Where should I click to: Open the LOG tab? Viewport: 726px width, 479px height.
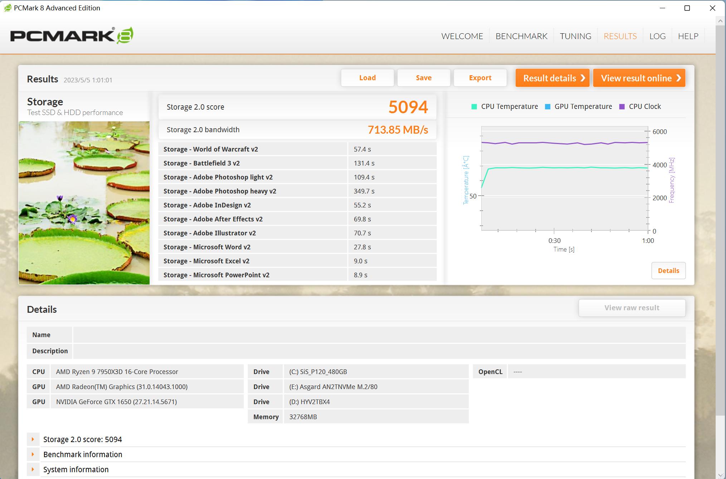657,36
